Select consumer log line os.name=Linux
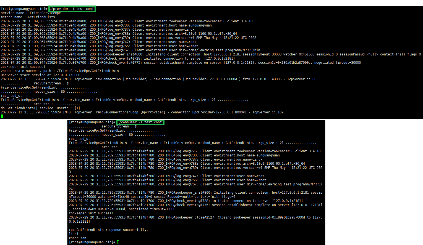The height and width of the screenshot is (245, 423). pos(166,159)
